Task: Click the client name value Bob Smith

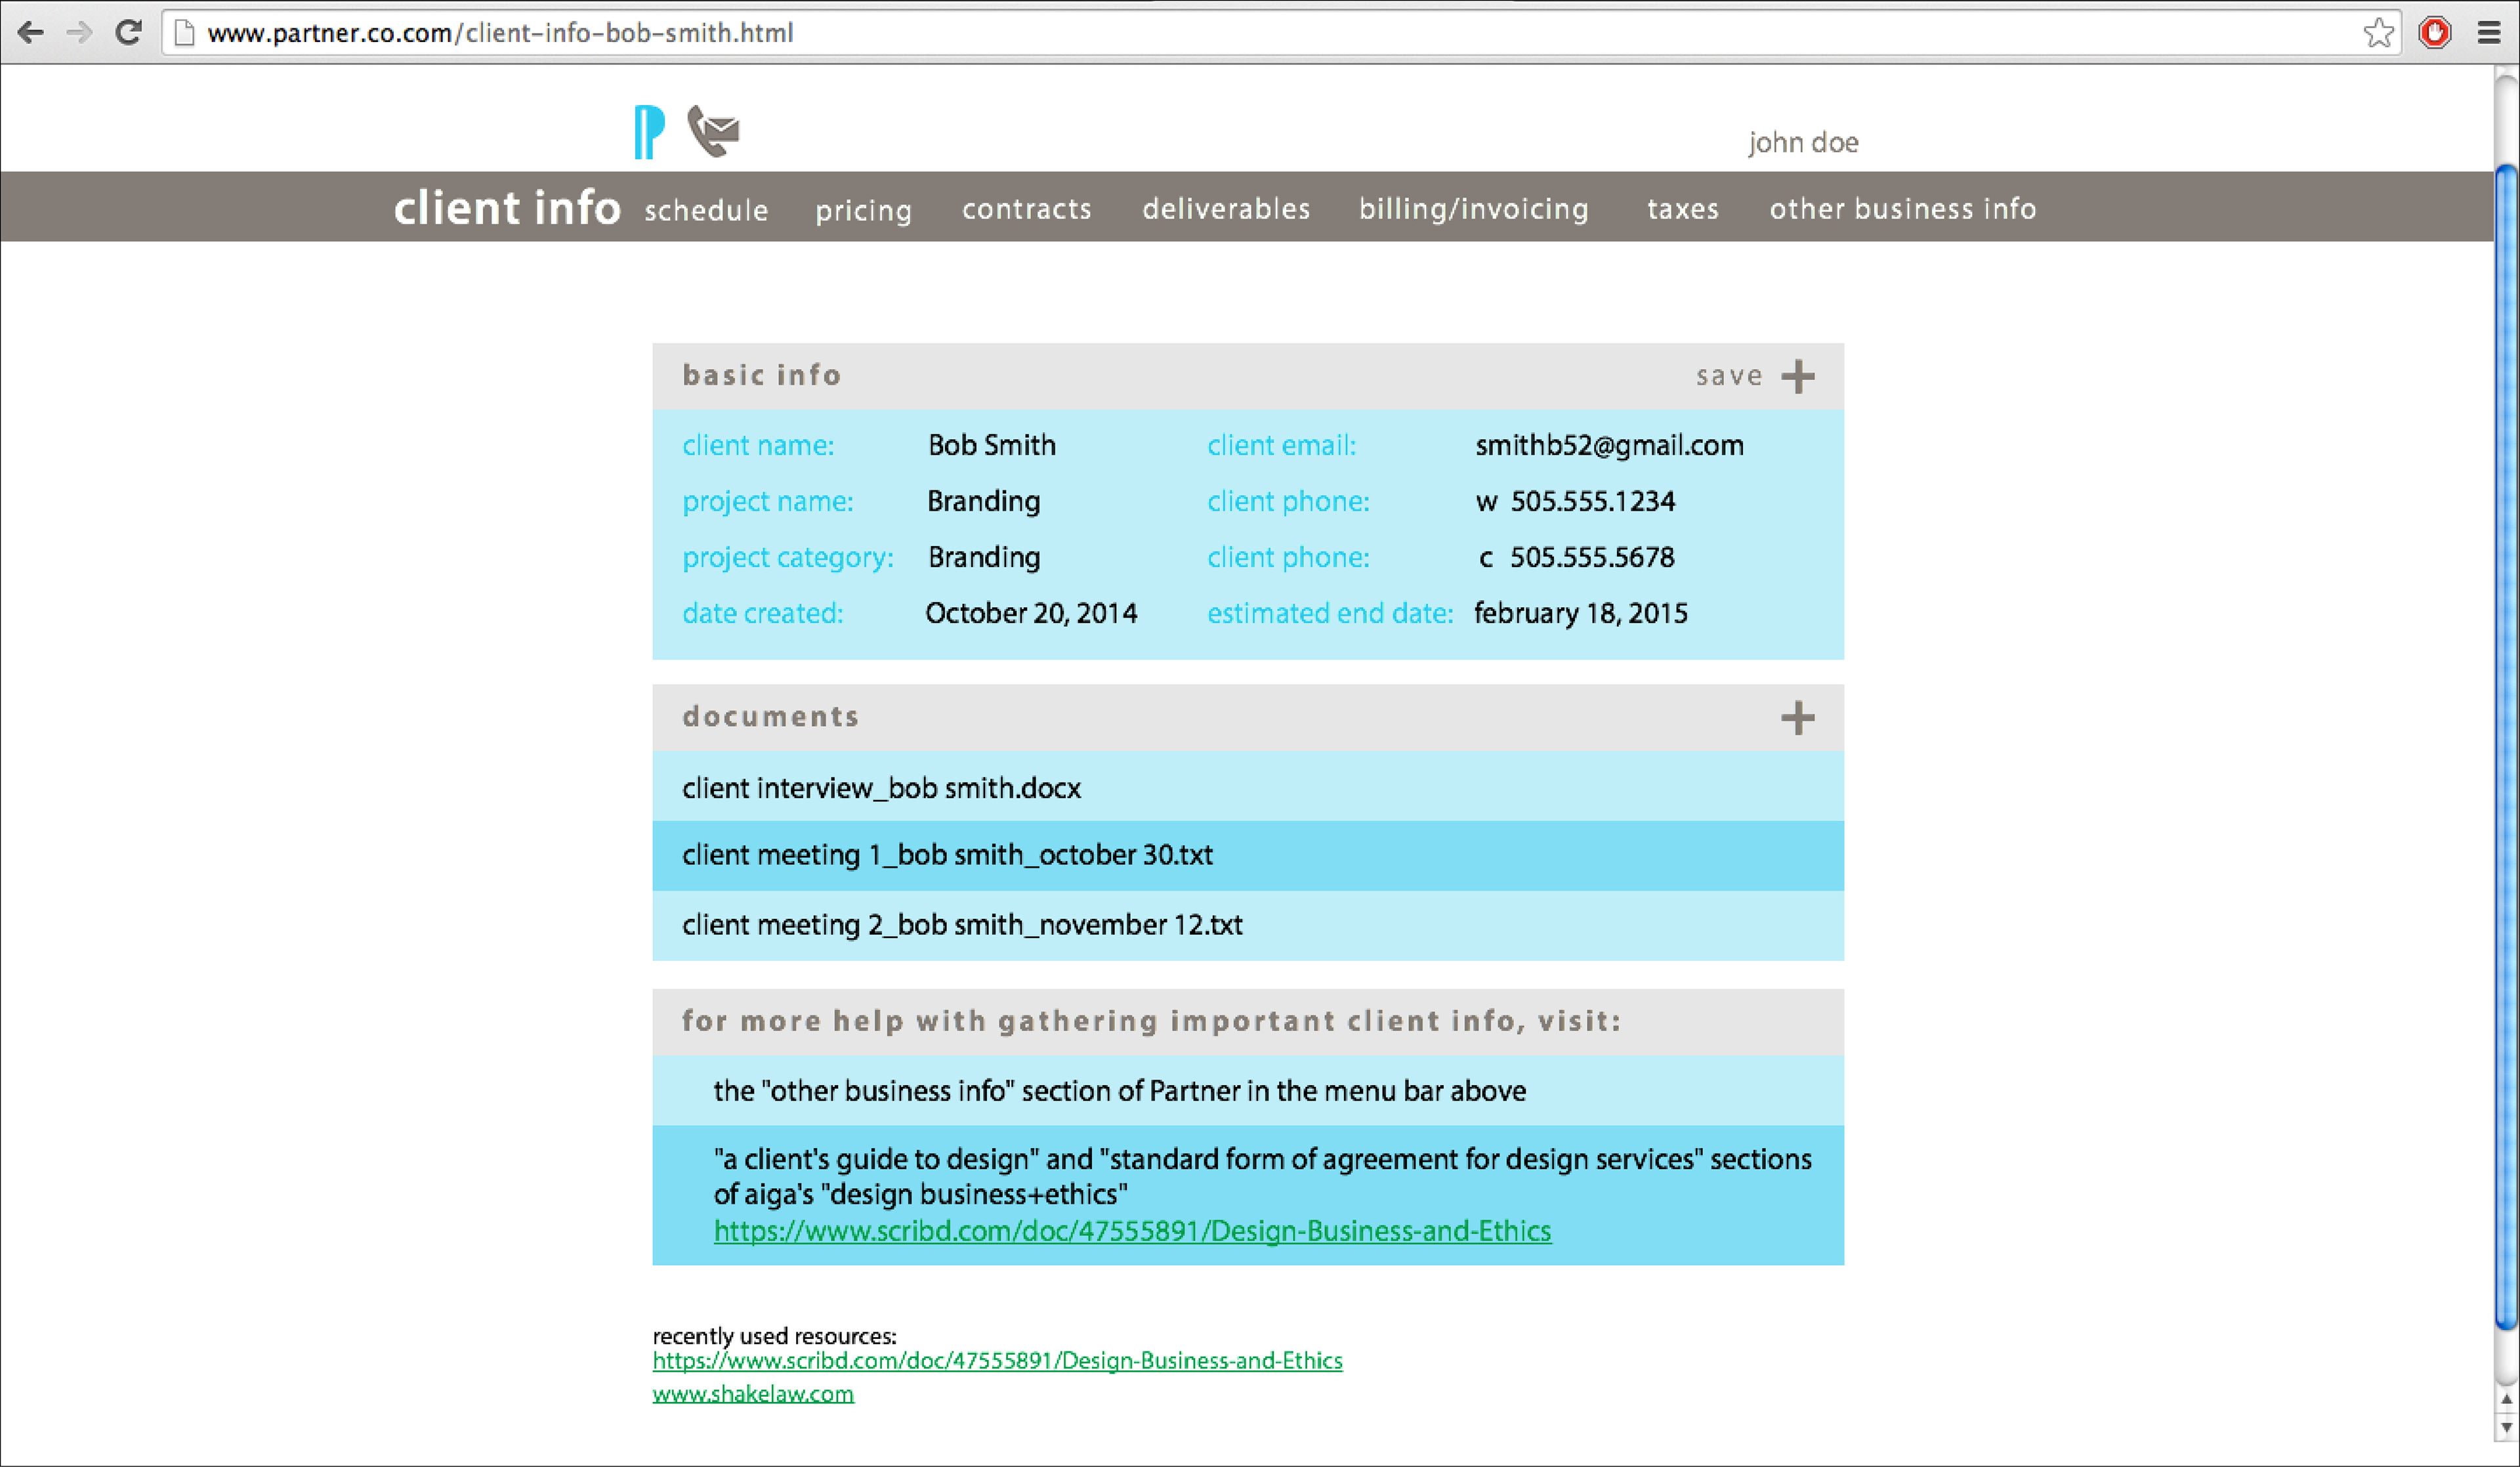Action: coord(992,445)
